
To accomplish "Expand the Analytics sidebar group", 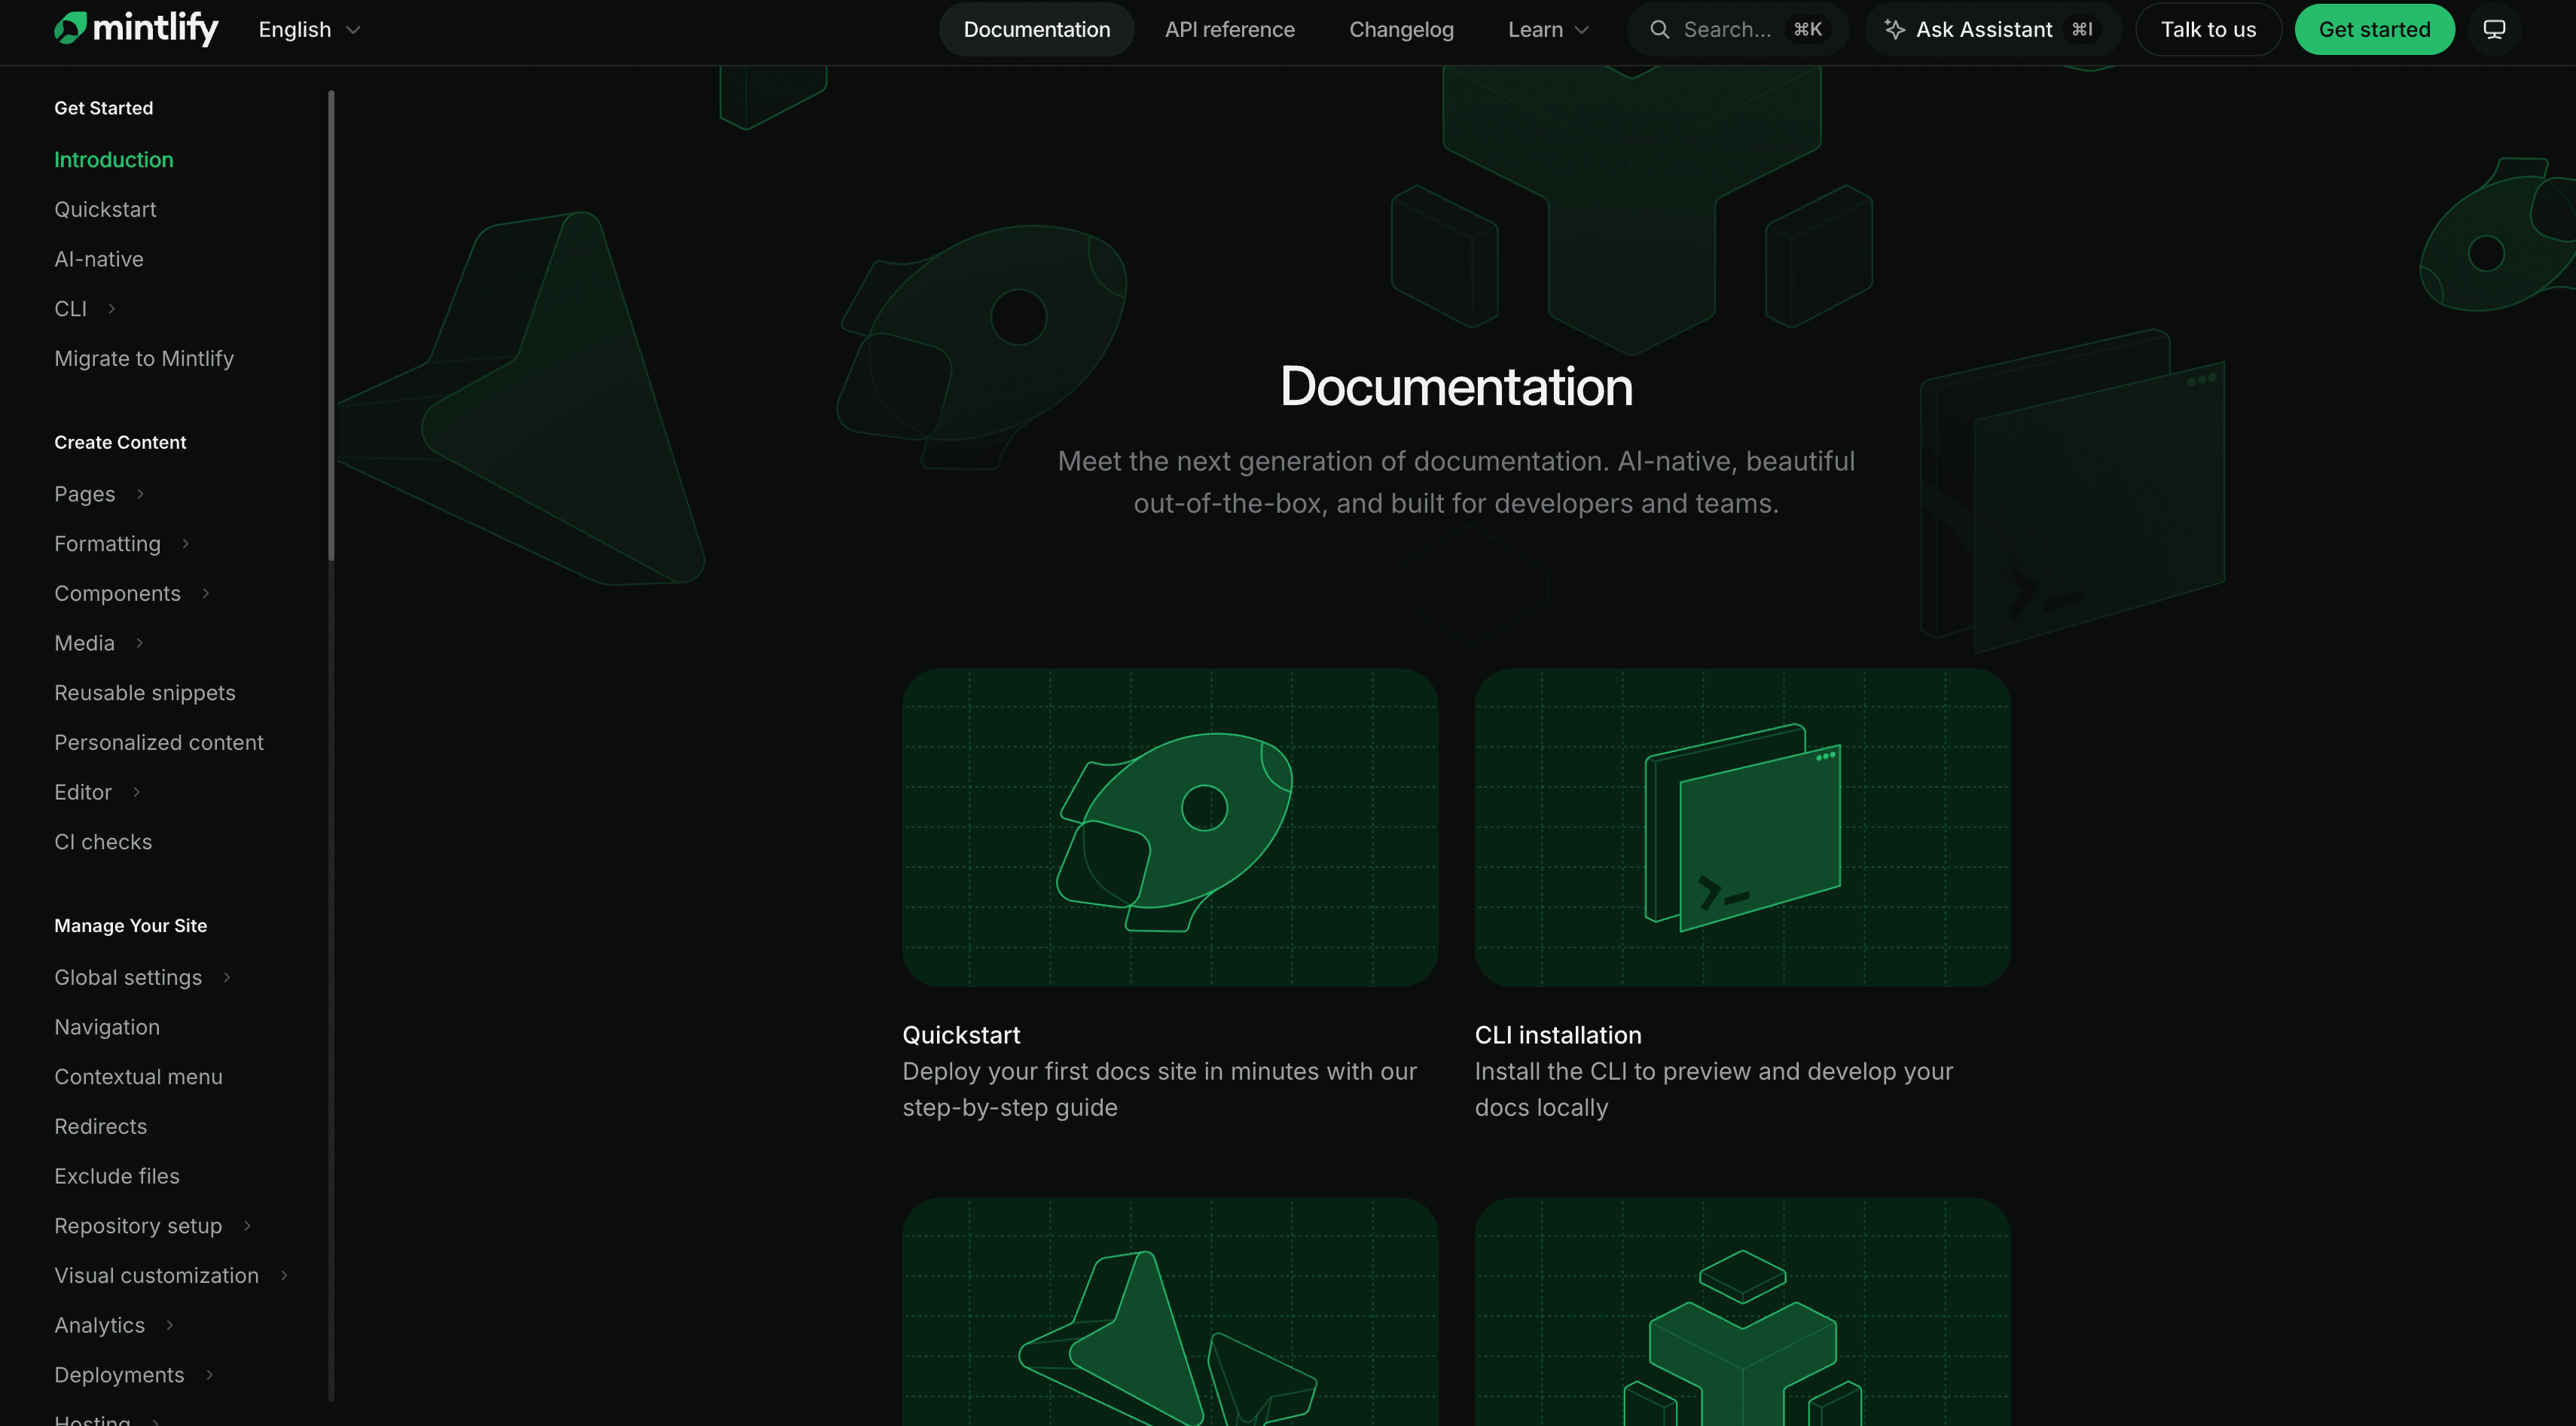I will [x=114, y=1326].
